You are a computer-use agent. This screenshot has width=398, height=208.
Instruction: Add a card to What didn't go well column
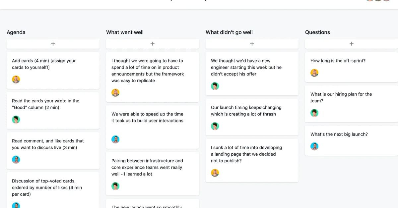(252, 43)
